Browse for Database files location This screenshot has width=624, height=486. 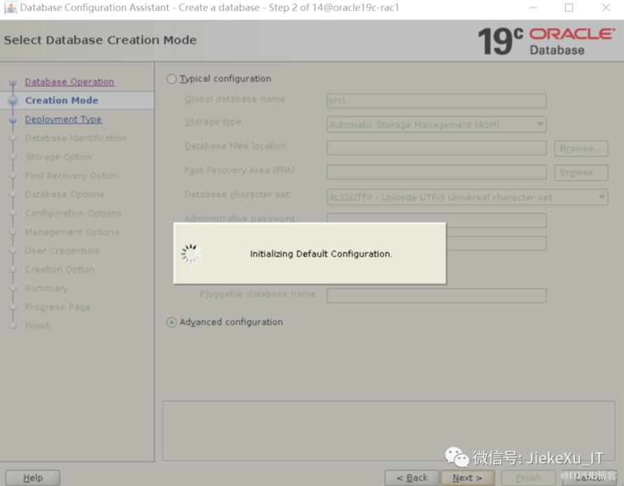pos(581,149)
